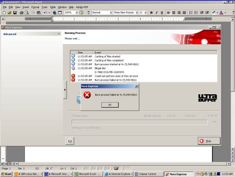Justify text using the toolbar icon
235x177 pixels.
(x=184, y=13)
